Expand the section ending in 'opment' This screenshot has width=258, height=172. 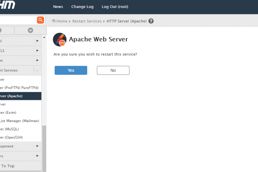(x=37, y=146)
